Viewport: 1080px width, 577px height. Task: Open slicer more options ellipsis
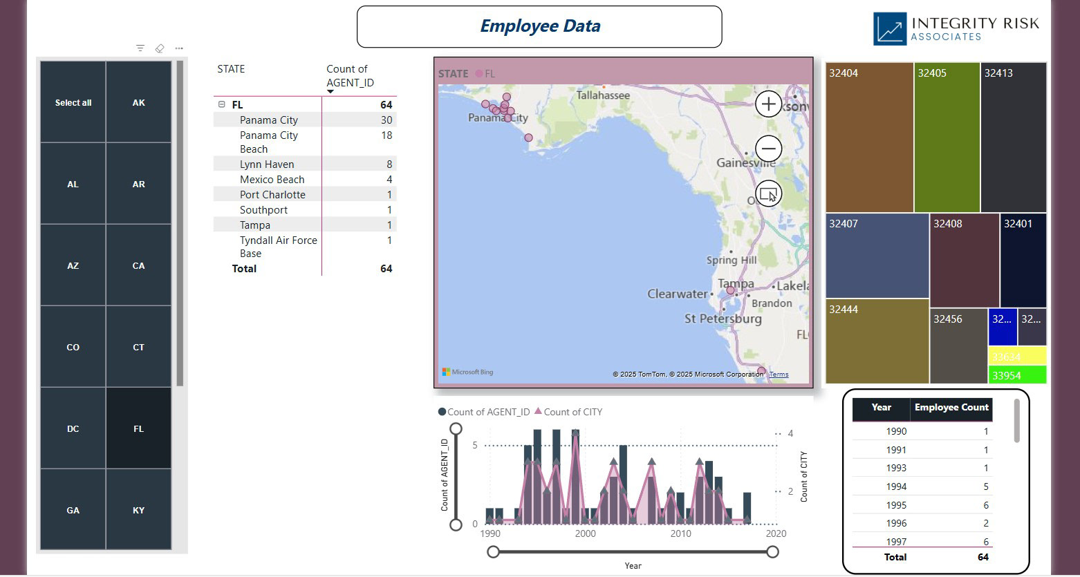click(179, 48)
